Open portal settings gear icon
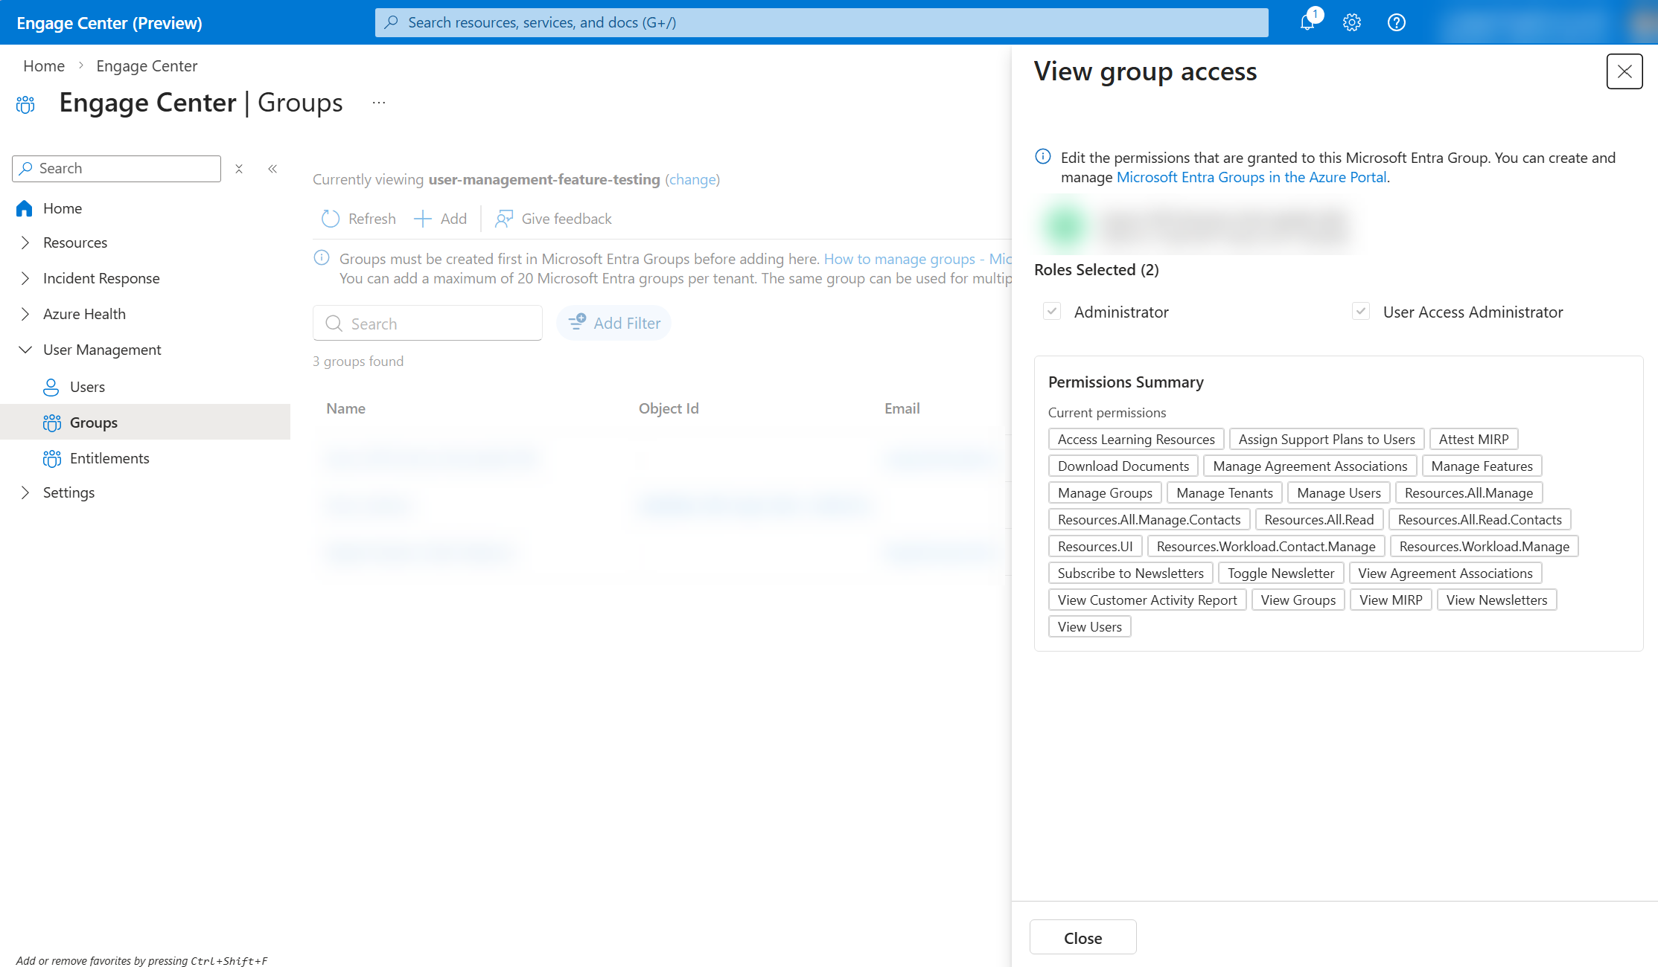 (x=1352, y=22)
